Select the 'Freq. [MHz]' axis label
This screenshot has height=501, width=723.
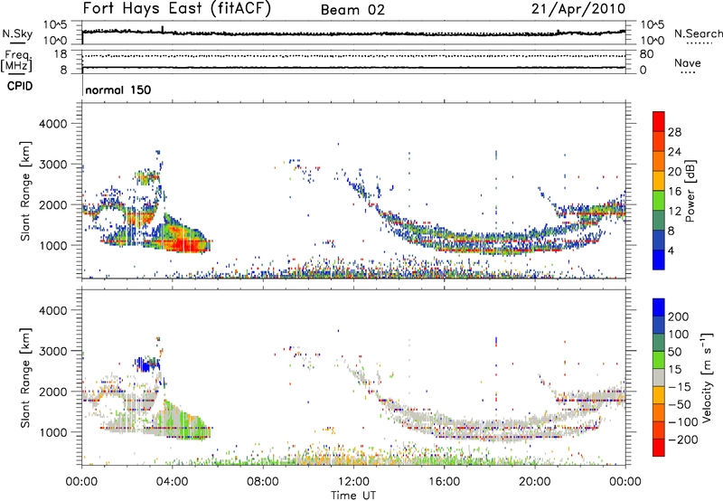[x=16, y=61]
